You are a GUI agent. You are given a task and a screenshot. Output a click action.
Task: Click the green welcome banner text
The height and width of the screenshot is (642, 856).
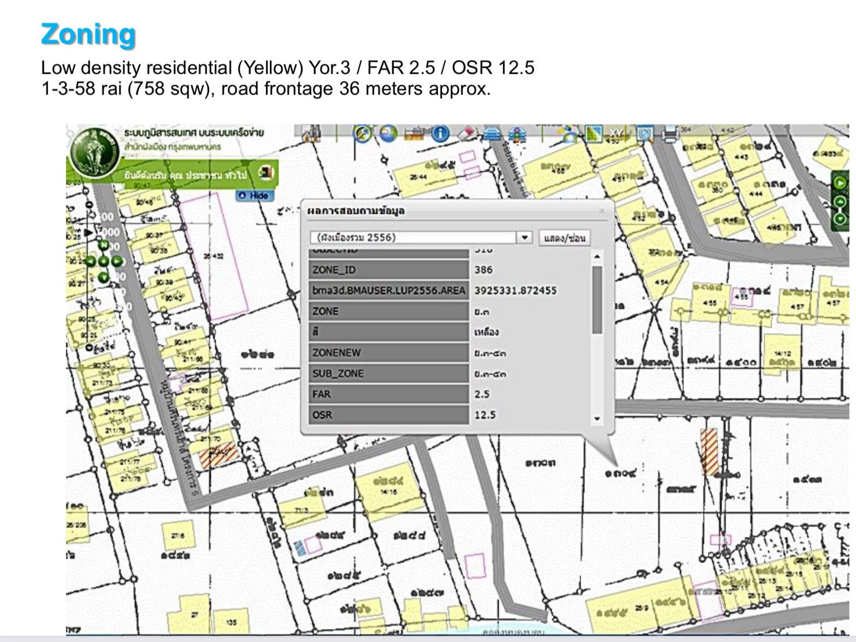click(x=186, y=175)
